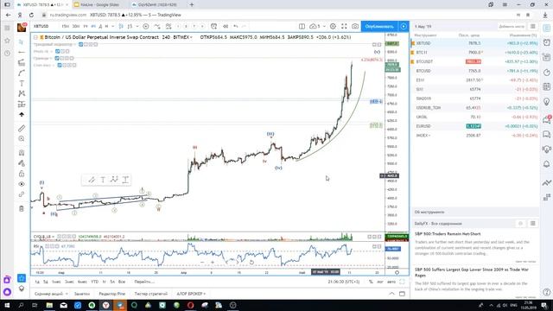Click the Опубликовать publish button
The height and width of the screenshot is (311, 553).
point(379,27)
